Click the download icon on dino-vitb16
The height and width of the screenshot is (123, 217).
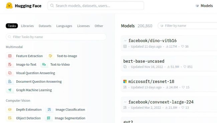167,46
